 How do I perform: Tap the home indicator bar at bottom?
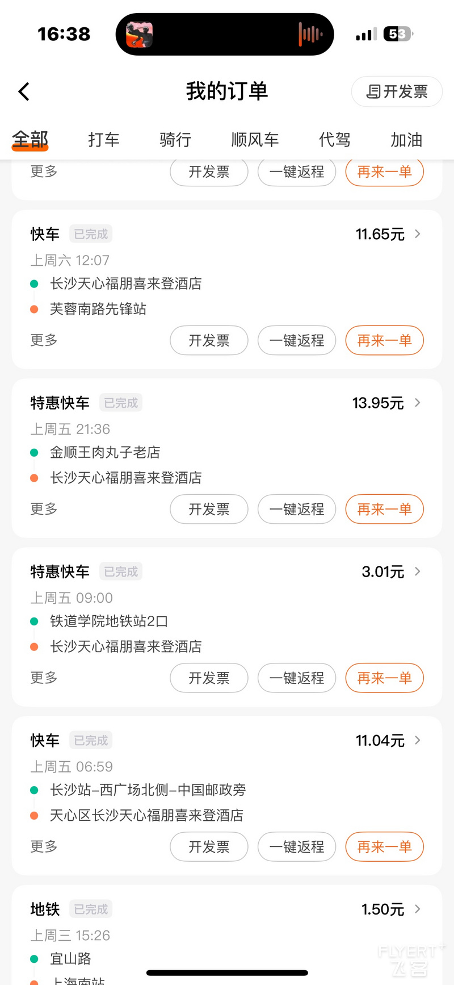227,973
